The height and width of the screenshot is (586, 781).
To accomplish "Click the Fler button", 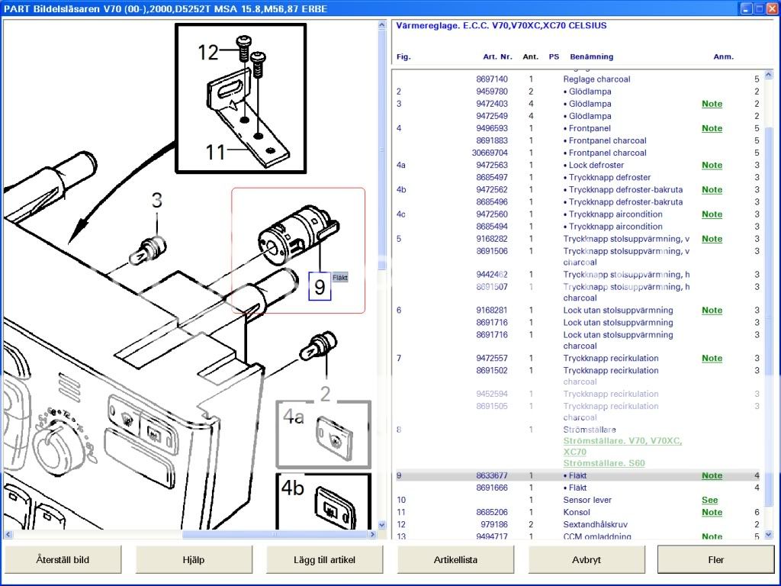I will click(x=715, y=559).
